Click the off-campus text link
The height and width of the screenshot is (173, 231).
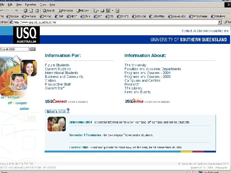(17, 103)
